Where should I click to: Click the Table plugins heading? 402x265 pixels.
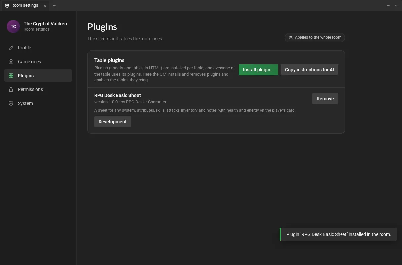(x=109, y=60)
